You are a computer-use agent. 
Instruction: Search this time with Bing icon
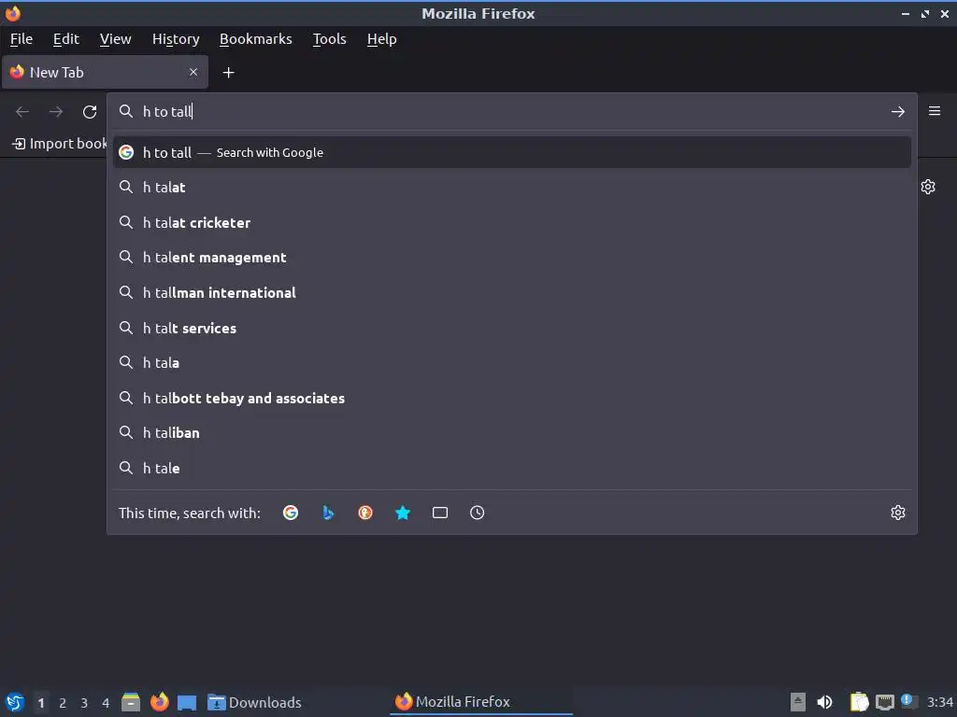328,513
